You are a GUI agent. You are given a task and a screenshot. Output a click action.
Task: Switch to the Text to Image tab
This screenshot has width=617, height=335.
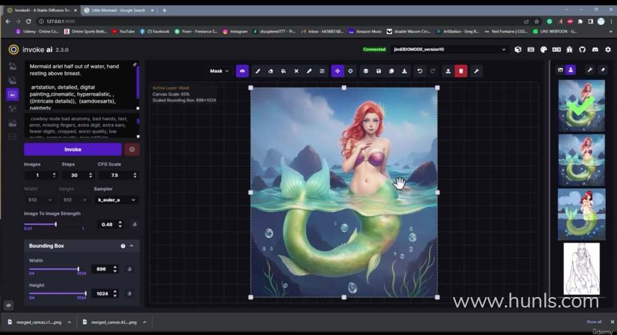click(12, 66)
